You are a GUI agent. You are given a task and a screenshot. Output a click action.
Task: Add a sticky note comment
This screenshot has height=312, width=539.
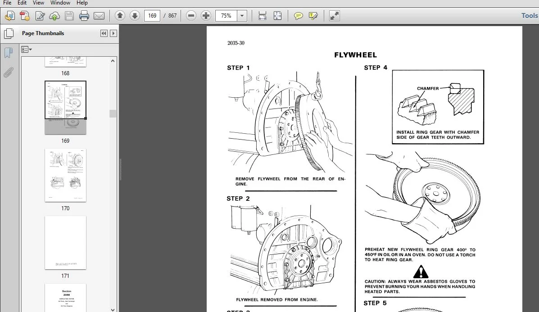point(299,16)
